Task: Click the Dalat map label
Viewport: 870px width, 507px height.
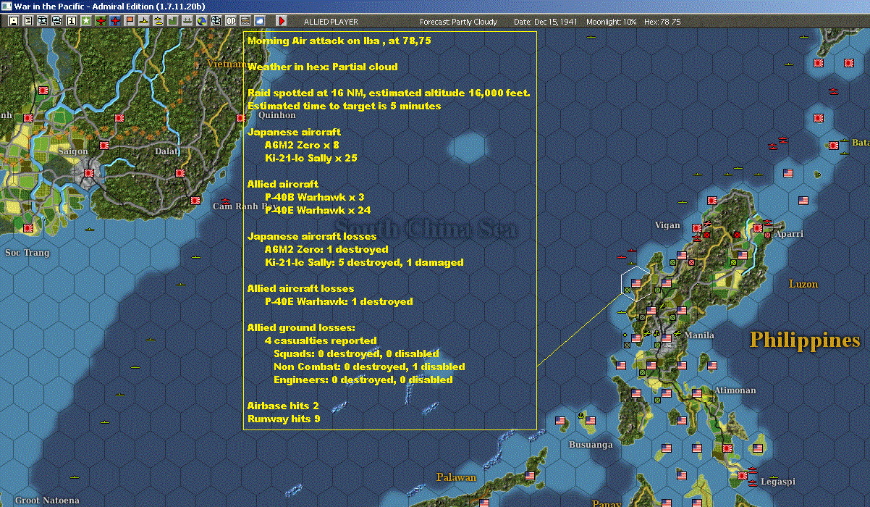Action: (x=166, y=151)
